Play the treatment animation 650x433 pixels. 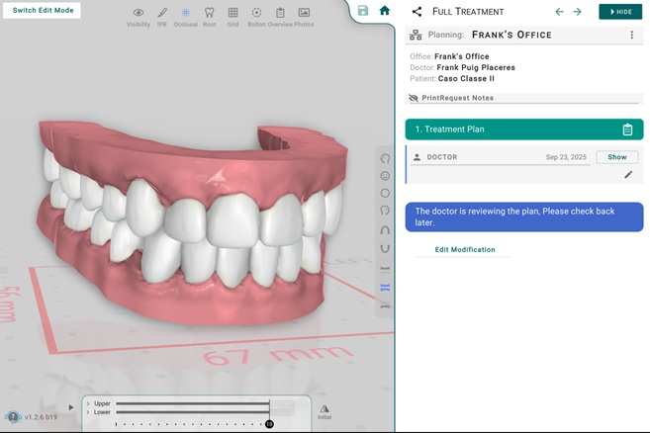click(71, 407)
